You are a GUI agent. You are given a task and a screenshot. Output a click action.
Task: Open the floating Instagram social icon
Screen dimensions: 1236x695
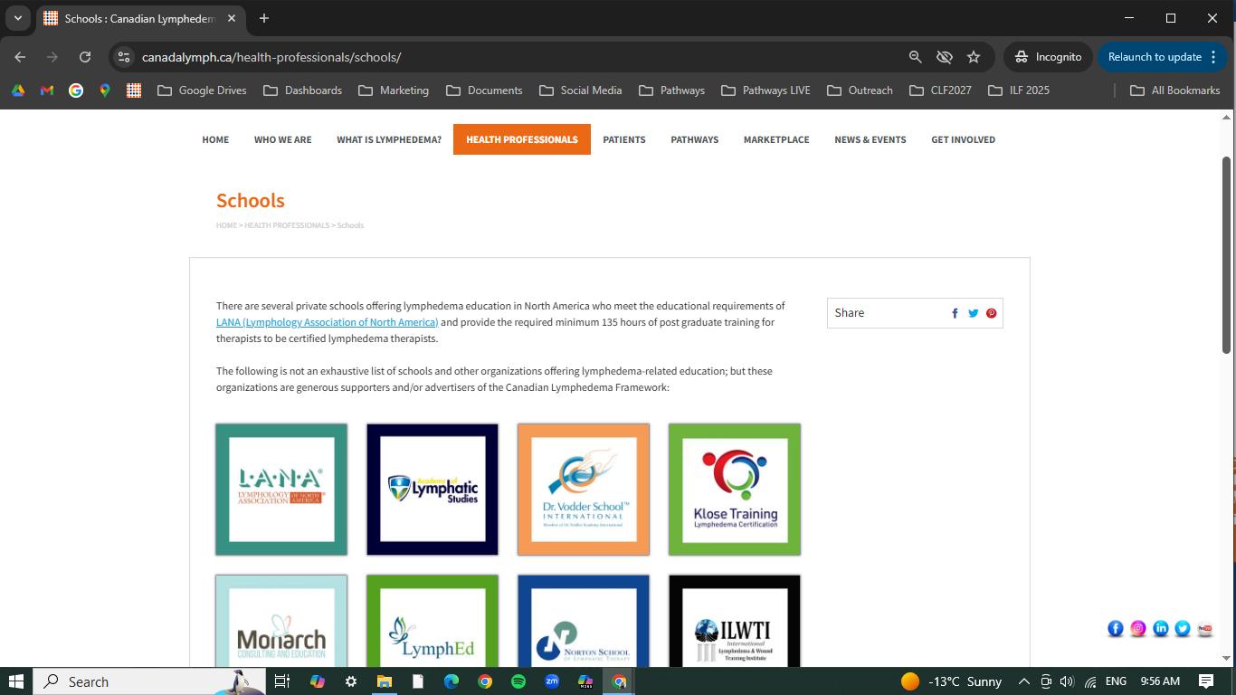(x=1138, y=629)
